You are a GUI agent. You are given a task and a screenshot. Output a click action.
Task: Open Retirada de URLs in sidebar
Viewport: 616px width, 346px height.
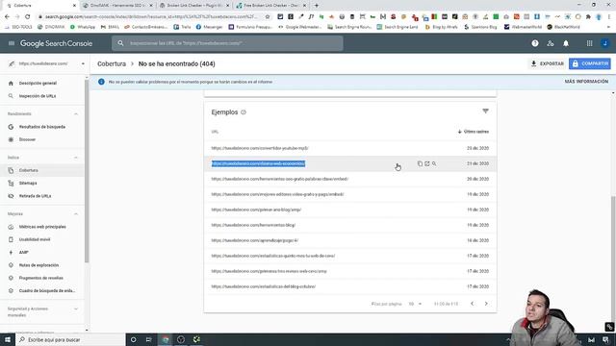pyautogui.click(x=35, y=196)
